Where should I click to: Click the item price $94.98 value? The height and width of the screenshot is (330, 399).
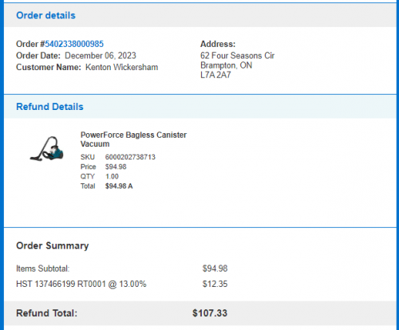point(116,167)
